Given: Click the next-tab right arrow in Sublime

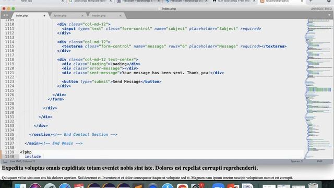Looking at the screenshot, I should click(x=7, y=15).
